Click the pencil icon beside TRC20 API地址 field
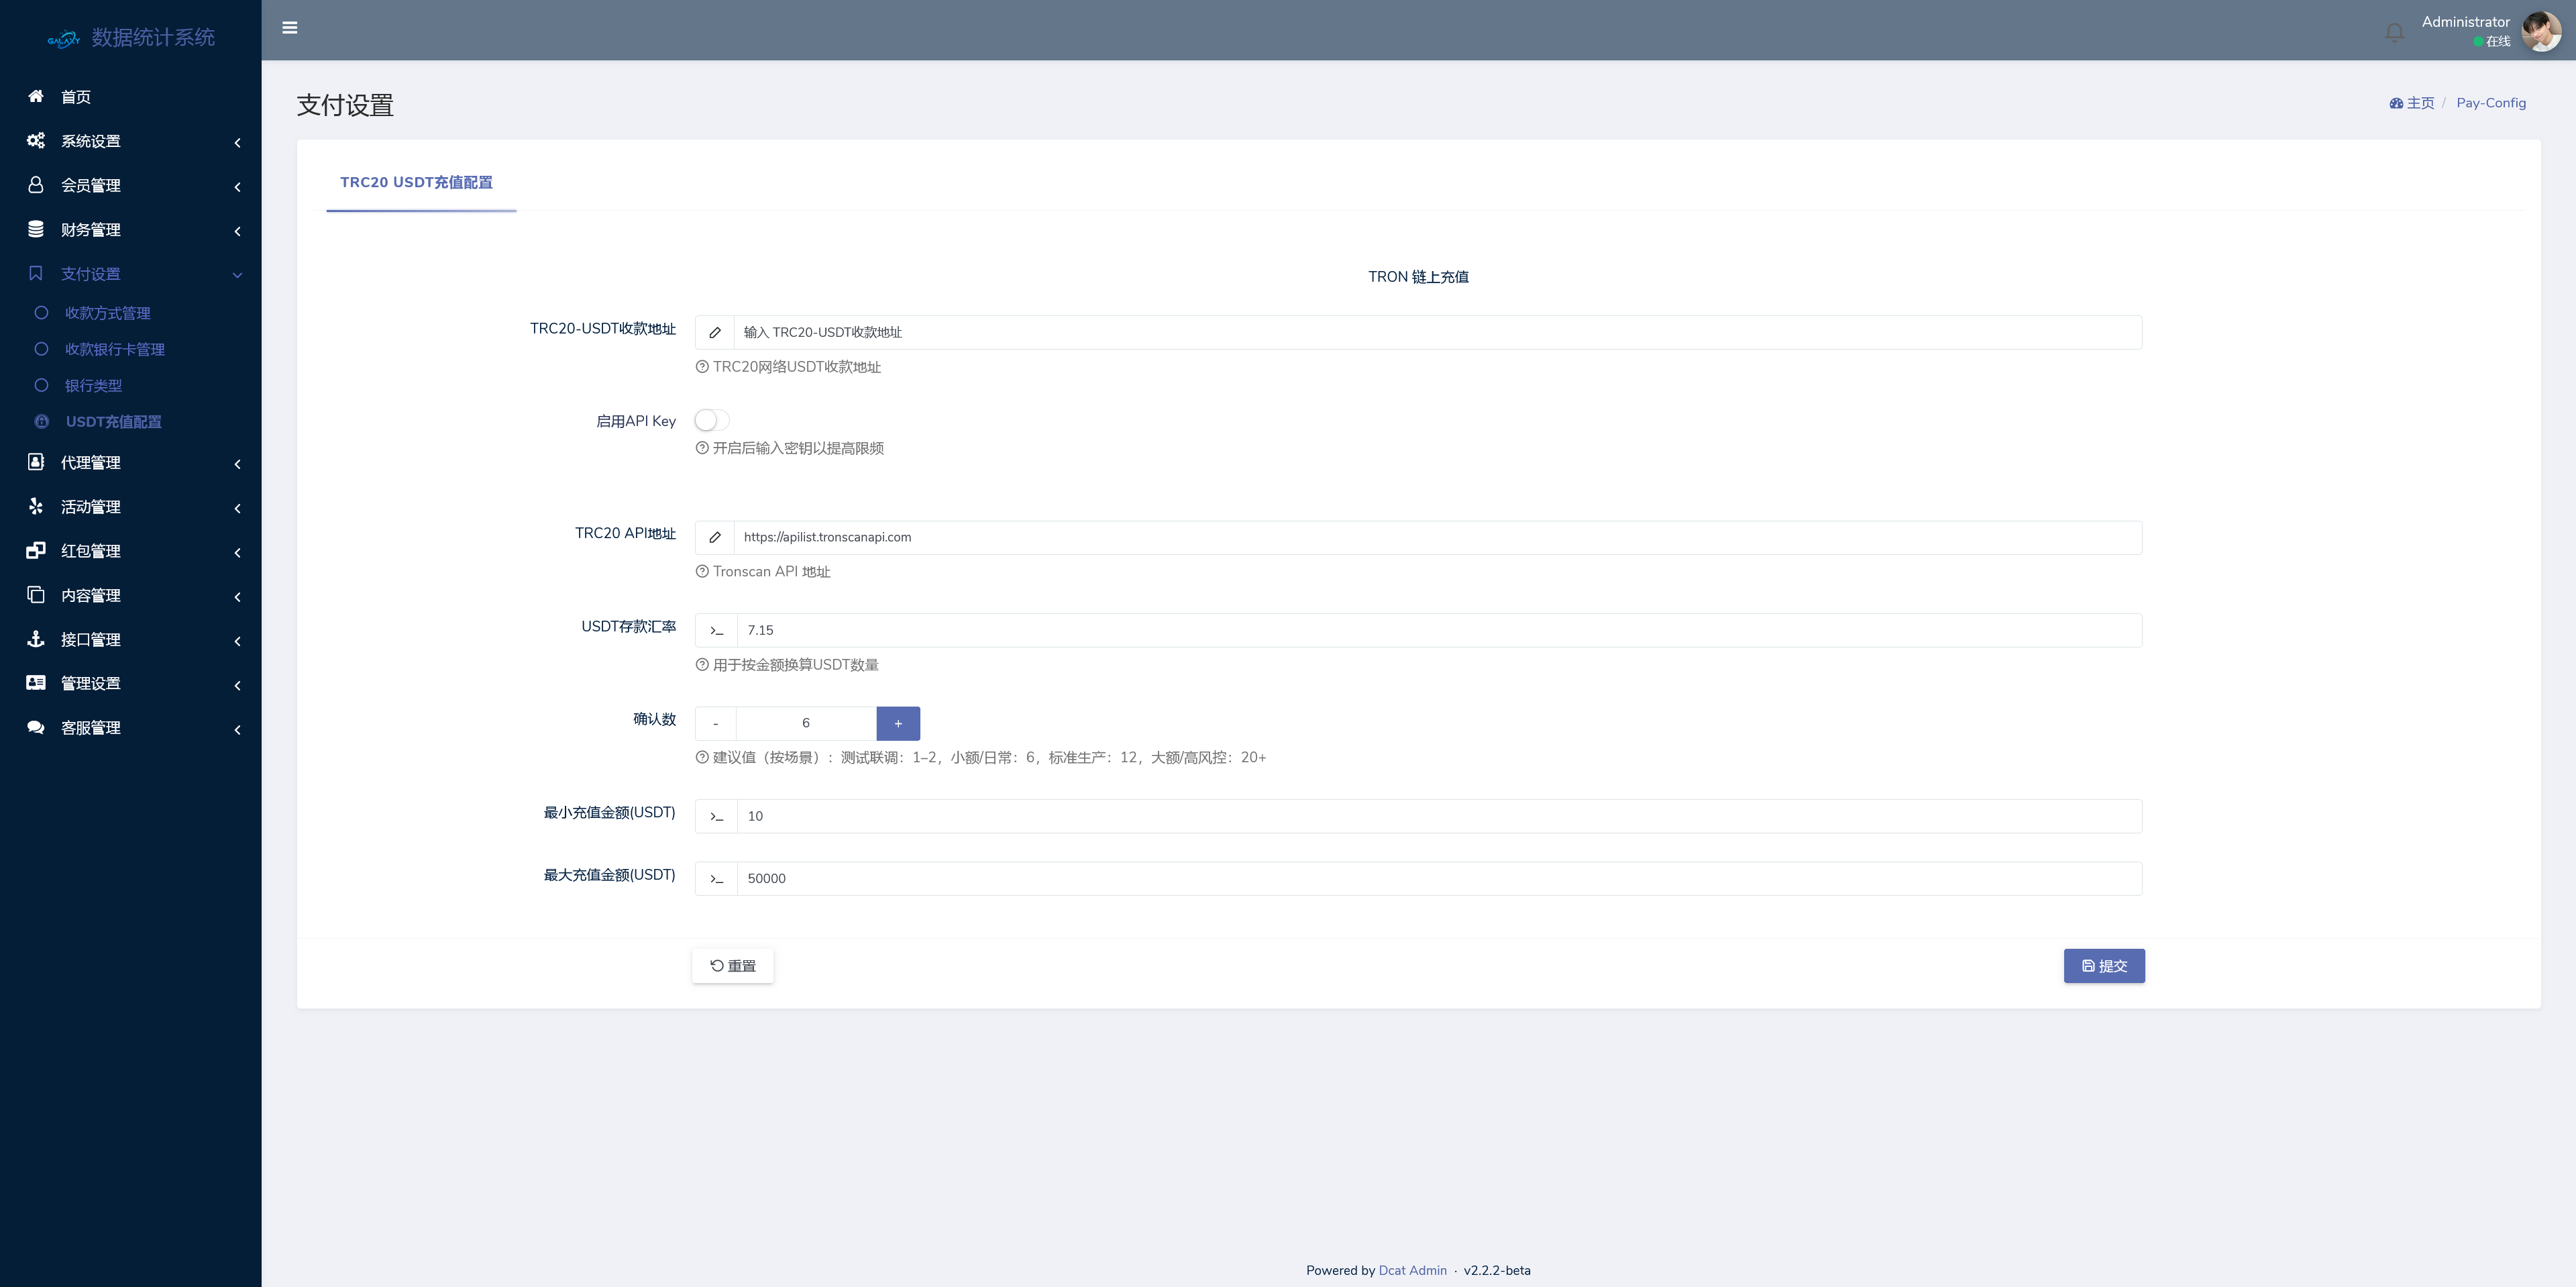 [715, 537]
